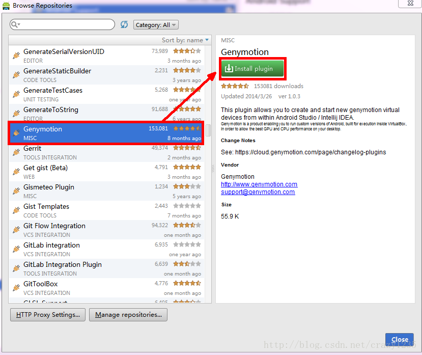Select the GitToolBox plugin row

[x=107, y=288]
